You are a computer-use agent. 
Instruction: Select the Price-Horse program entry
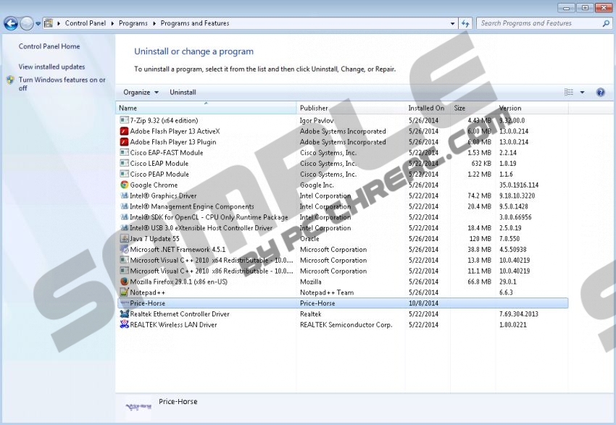tap(148, 303)
